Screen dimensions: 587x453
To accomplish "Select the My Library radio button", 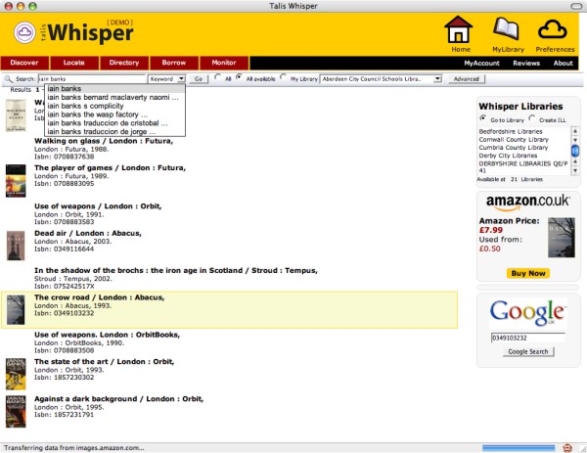I will pyautogui.click(x=283, y=77).
